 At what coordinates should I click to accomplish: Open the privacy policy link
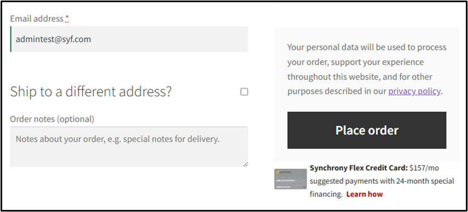click(414, 91)
